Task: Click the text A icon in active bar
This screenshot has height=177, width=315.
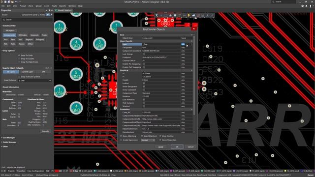Action: 208,15
